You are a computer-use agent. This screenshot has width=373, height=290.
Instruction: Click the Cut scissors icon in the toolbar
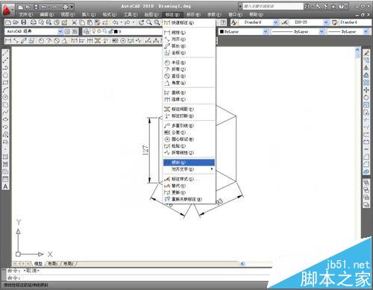pyautogui.click(x=74, y=22)
